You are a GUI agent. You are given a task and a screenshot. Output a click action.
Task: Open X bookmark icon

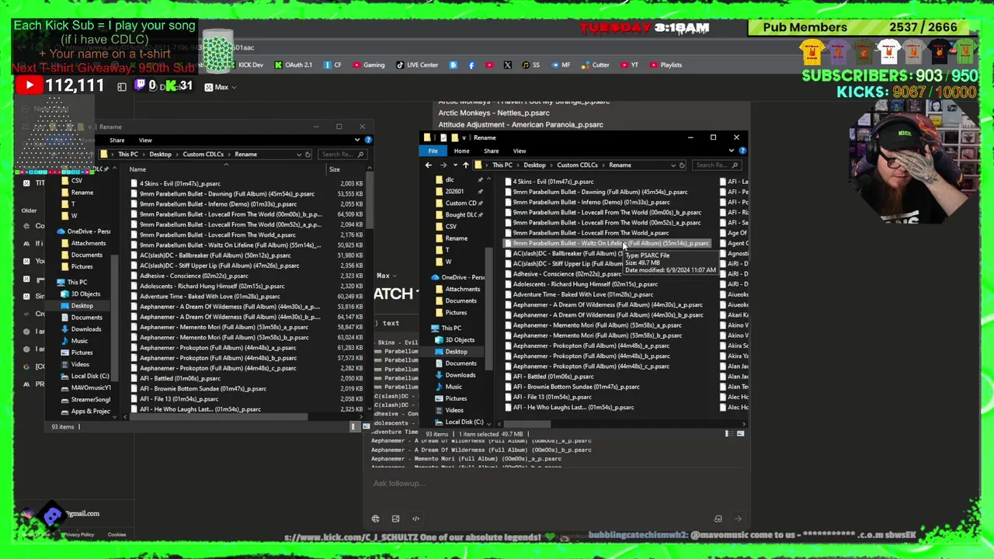pyautogui.click(x=508, y=65)
